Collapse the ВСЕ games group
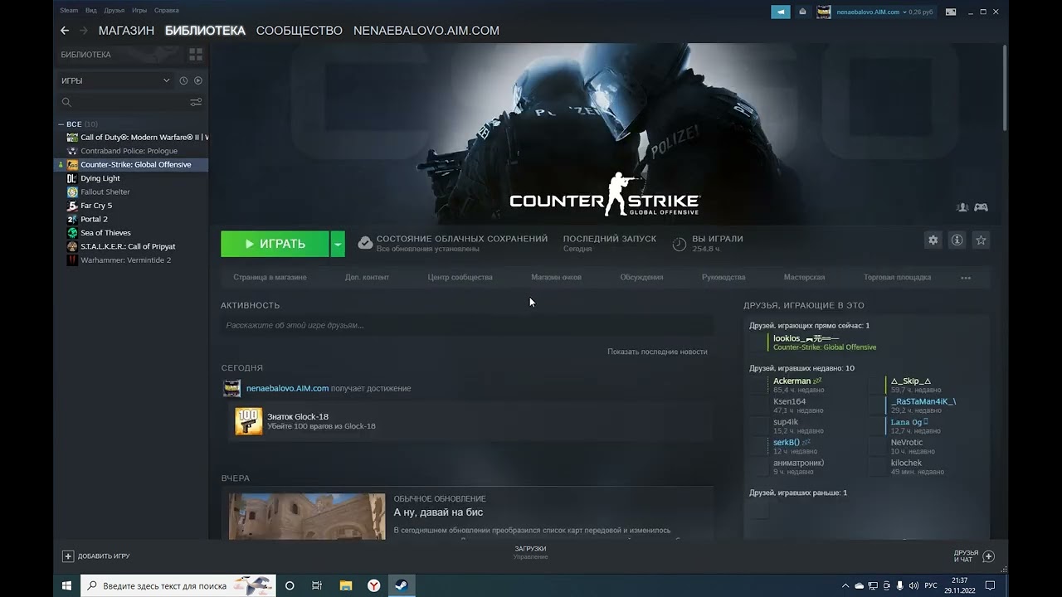This screenshot has height=597, width=1062. click(61, 124)
